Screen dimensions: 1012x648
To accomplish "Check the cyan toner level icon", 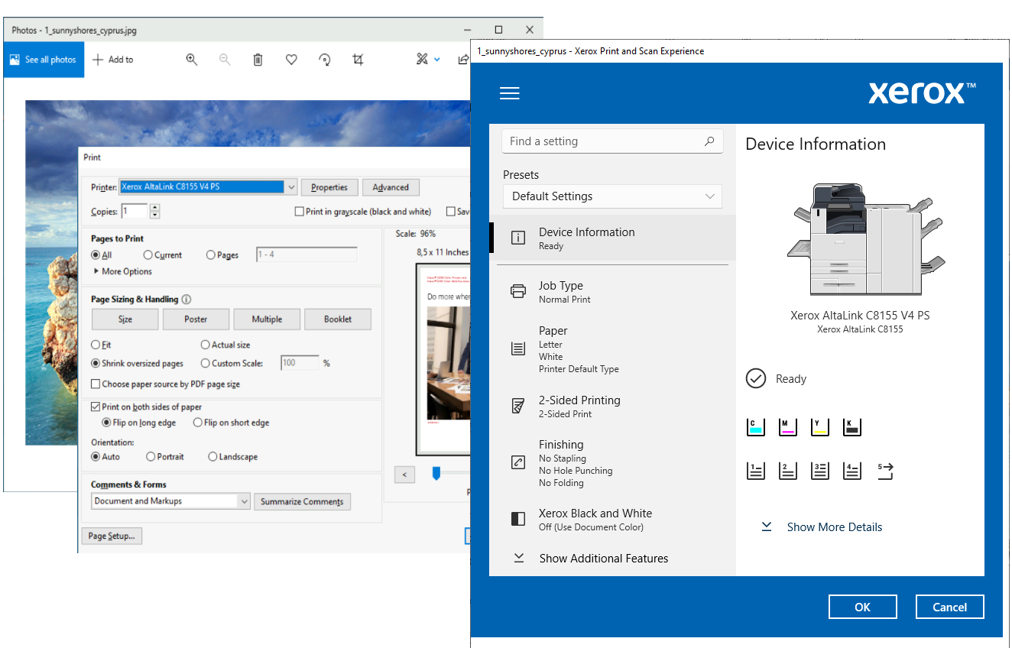I will 756,426.
